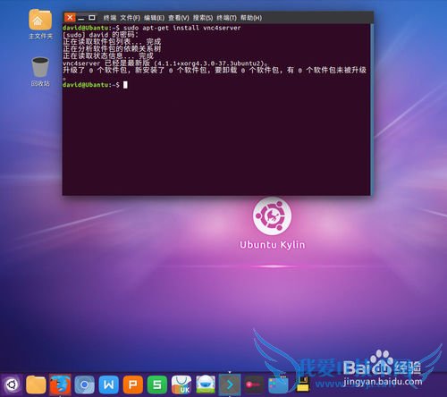Launch Firefox from the dock

click(60, 384)
